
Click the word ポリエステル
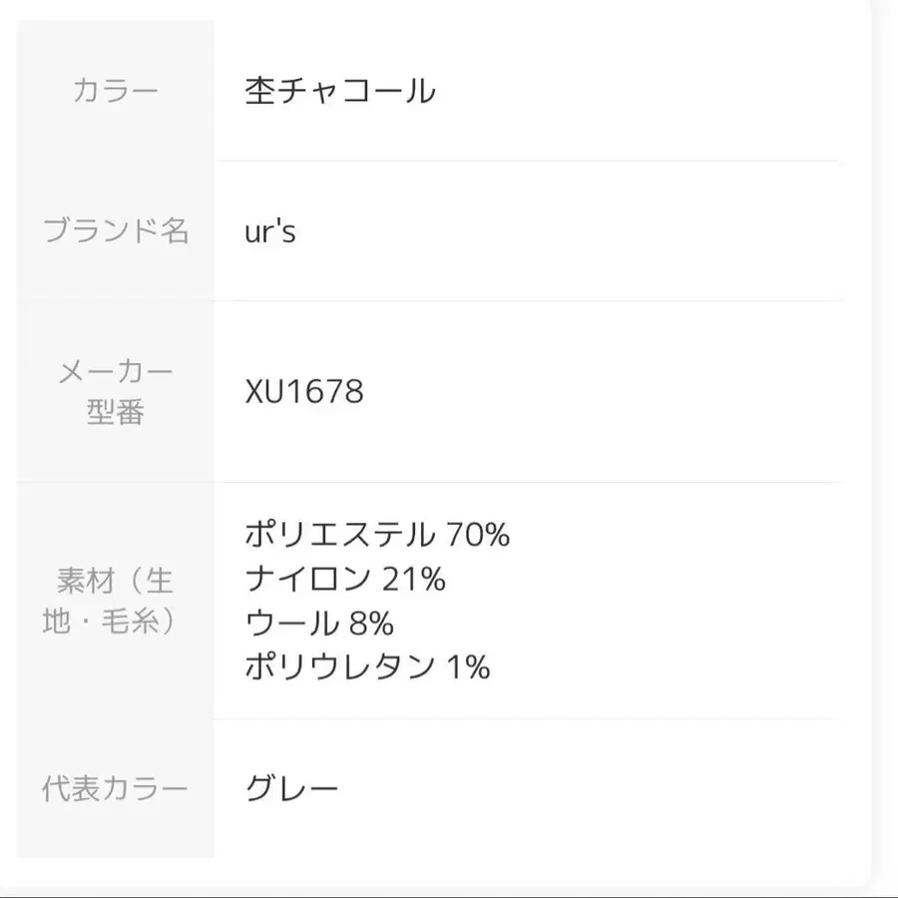click(339, 535)
